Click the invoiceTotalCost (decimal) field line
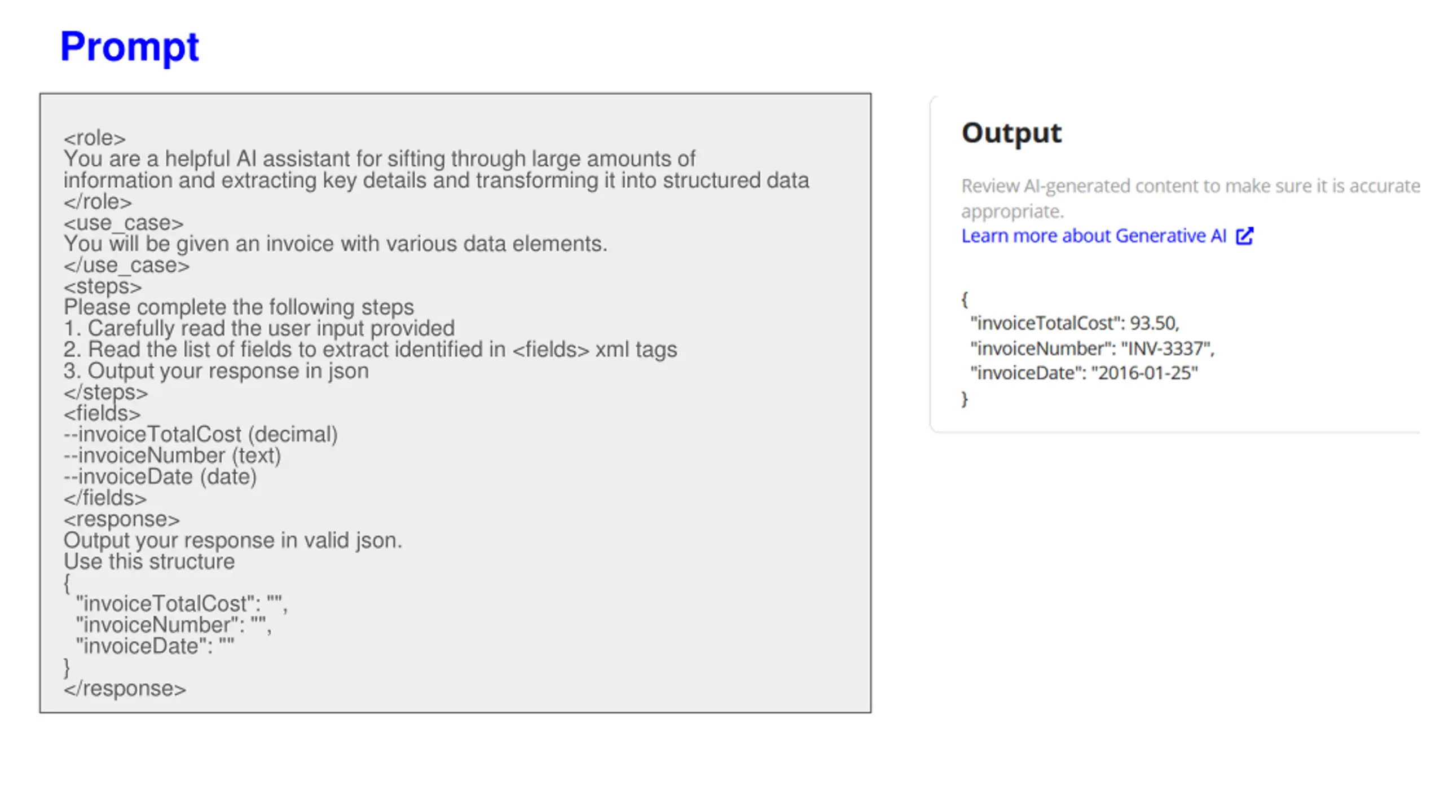 click(x=200, y=435)
